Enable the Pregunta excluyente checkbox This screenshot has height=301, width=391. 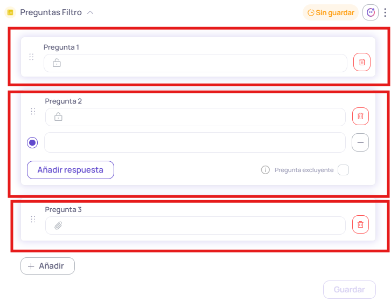[x=343, y=170]
